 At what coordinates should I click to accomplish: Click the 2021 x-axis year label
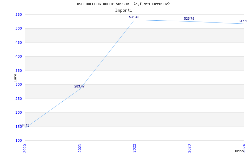(x=80, y=148)
